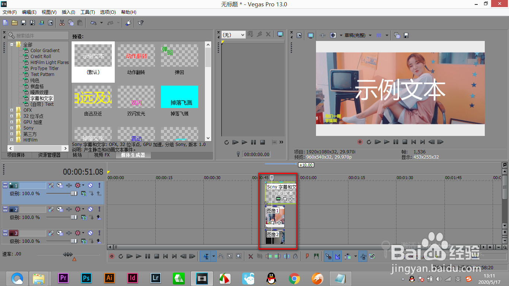Select the Envelope Edit tool
This screenshot has height=286, width=509.
pyautogui.click(x=221, y=256)
